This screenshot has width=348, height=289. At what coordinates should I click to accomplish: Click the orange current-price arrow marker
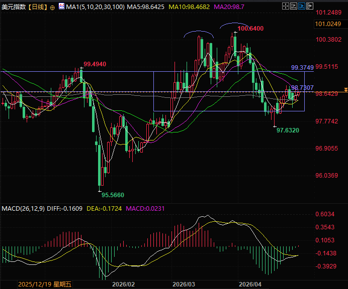(x=345, y=90)
